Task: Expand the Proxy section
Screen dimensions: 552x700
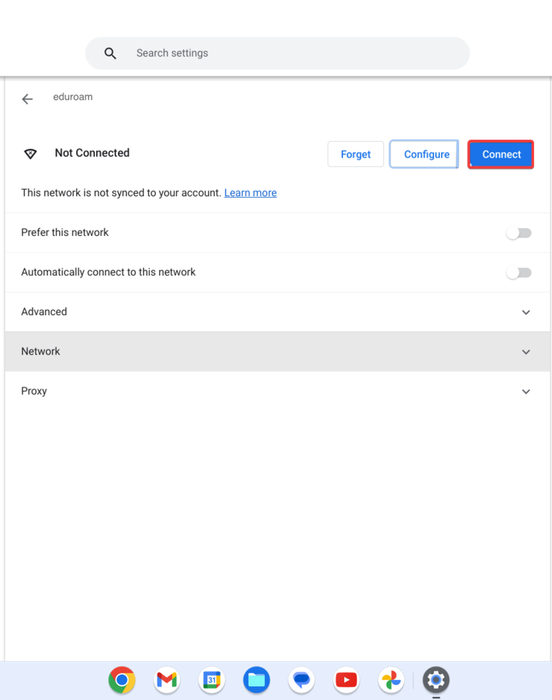Action: 277,391
